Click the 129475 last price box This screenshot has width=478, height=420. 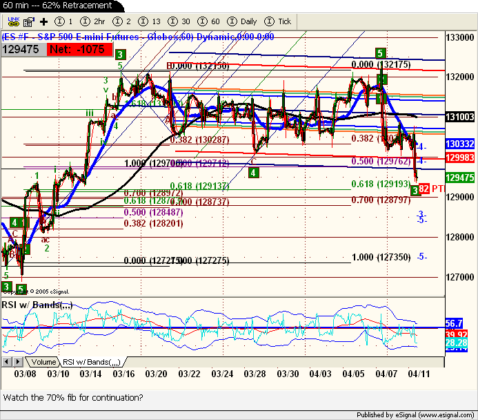point(22,49)
